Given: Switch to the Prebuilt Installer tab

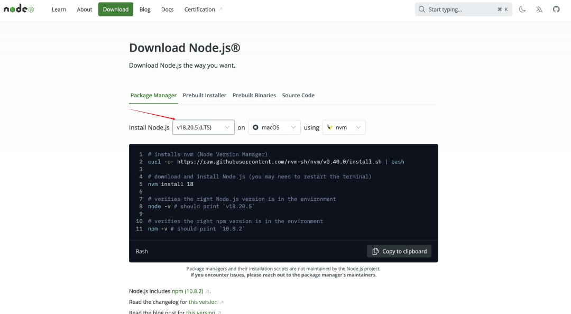Looking at the screenshot, I should 205,96.
